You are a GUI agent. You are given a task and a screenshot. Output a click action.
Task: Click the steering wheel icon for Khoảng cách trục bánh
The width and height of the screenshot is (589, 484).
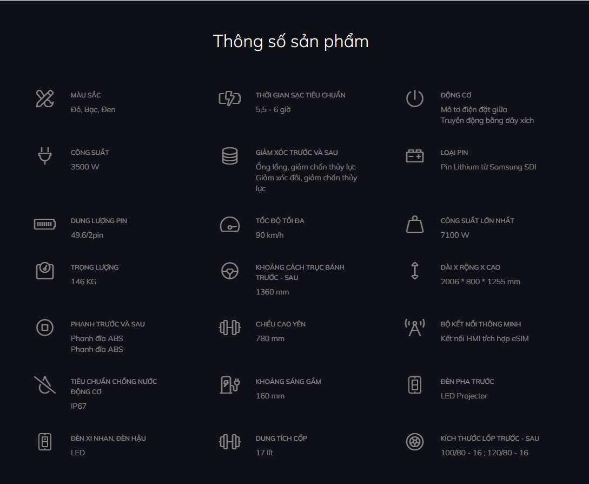click(x=230, y=271)
